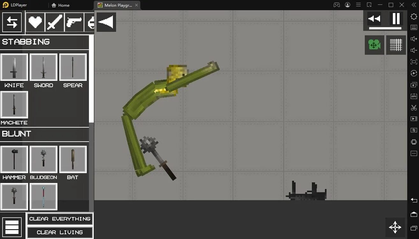Click the rewind slow-motion button
419x239 pixels.
[374, 19]
